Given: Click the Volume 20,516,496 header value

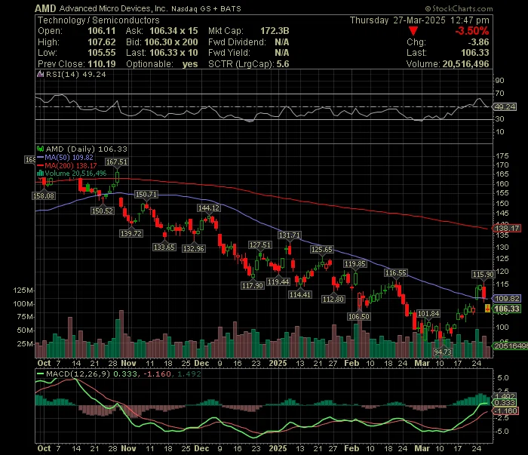Looking at the screenshot, I should (x=465, y=64).
